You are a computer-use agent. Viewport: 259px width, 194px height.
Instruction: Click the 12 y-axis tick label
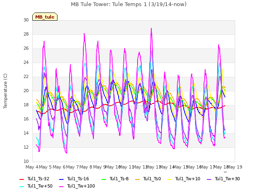tap(26, 147)
